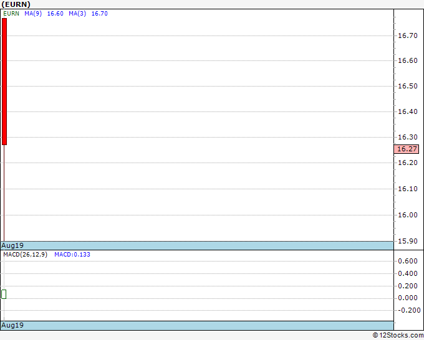This screenshot has width=424, height=340.
Task: Click the current price tag 16.27
Action: click(x=407, y=149)
